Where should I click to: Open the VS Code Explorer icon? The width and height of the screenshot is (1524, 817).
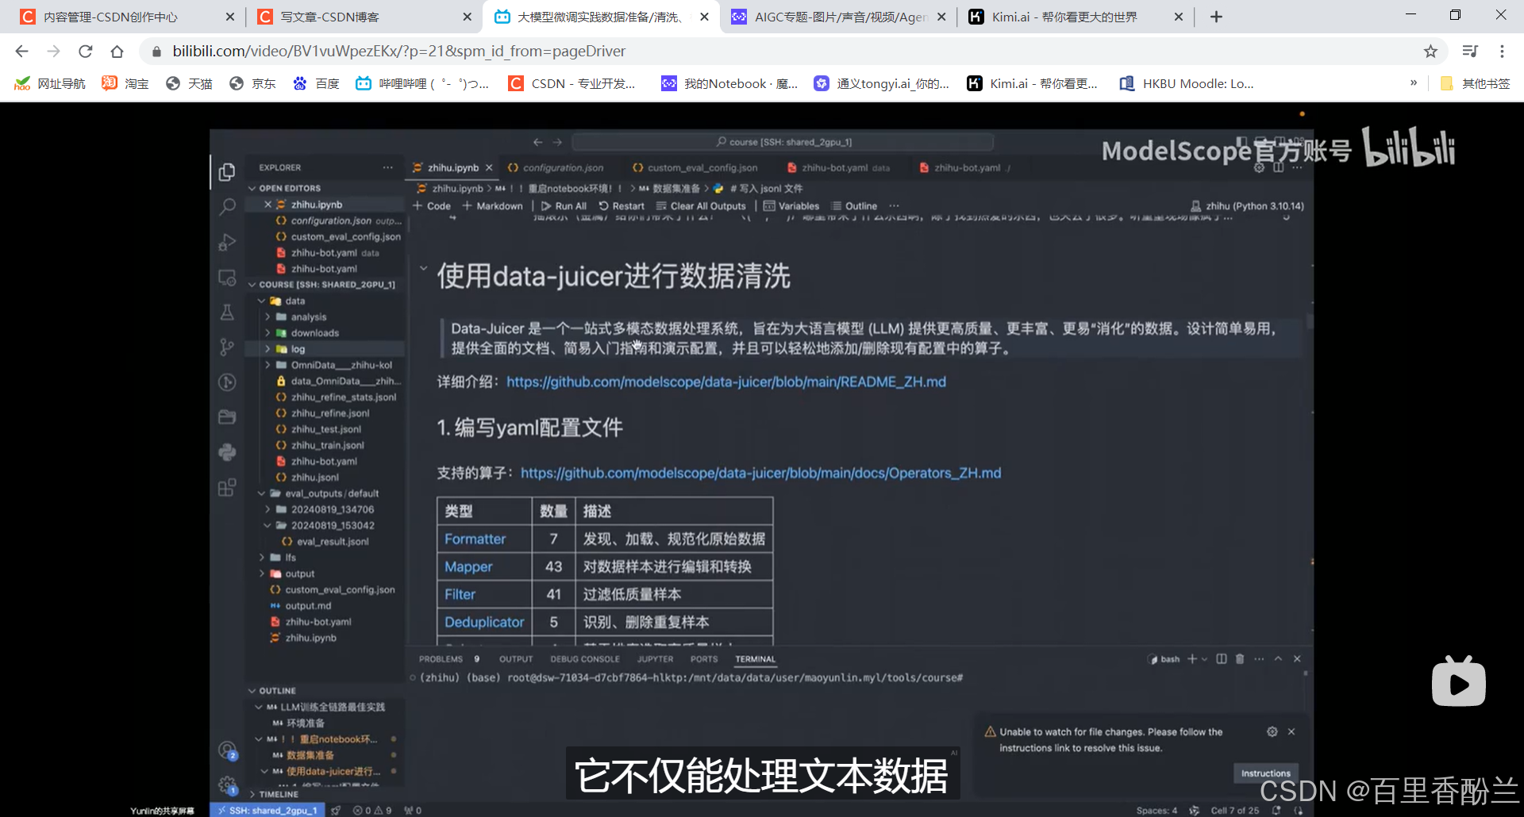[x=227, y=171]
